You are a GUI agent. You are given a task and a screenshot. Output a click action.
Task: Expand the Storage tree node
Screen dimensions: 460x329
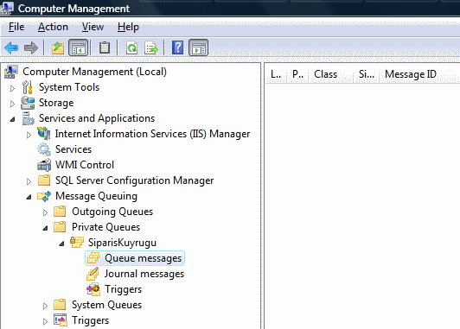(12, 104)
